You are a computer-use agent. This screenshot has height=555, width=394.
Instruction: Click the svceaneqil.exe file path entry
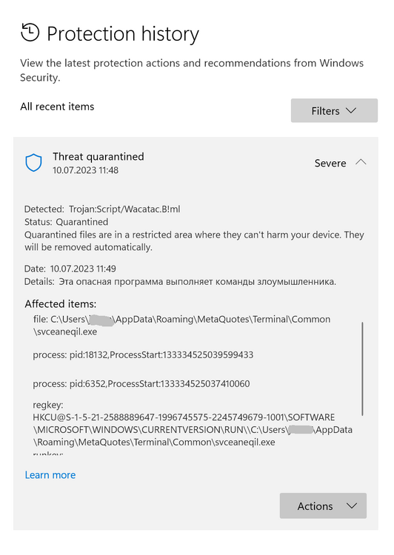click(181, 326)
